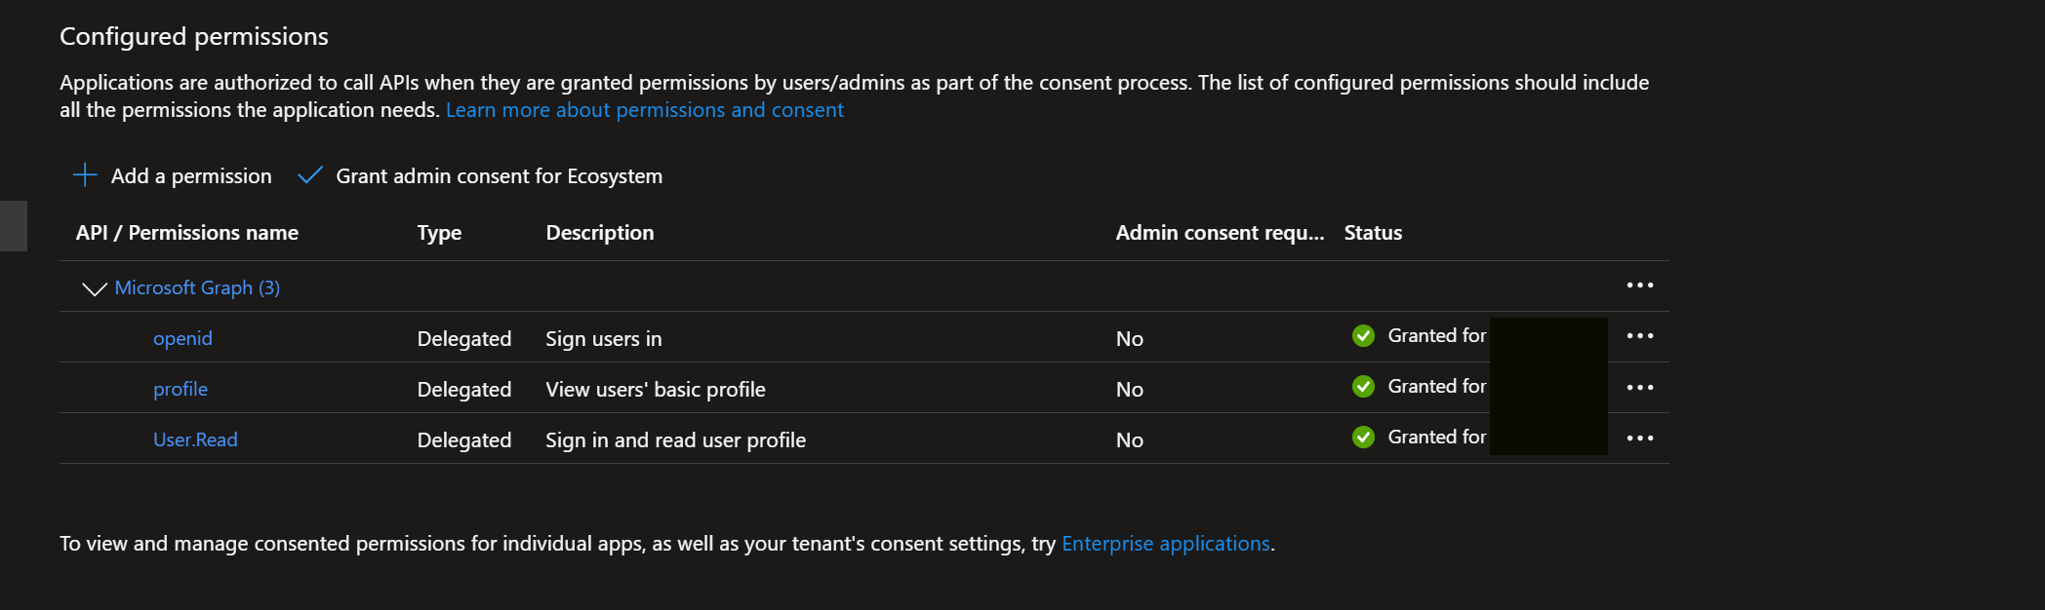Open the ellipsis menu for User.Read permission
Screen dimensions: 2045x610
point(1640,438)
